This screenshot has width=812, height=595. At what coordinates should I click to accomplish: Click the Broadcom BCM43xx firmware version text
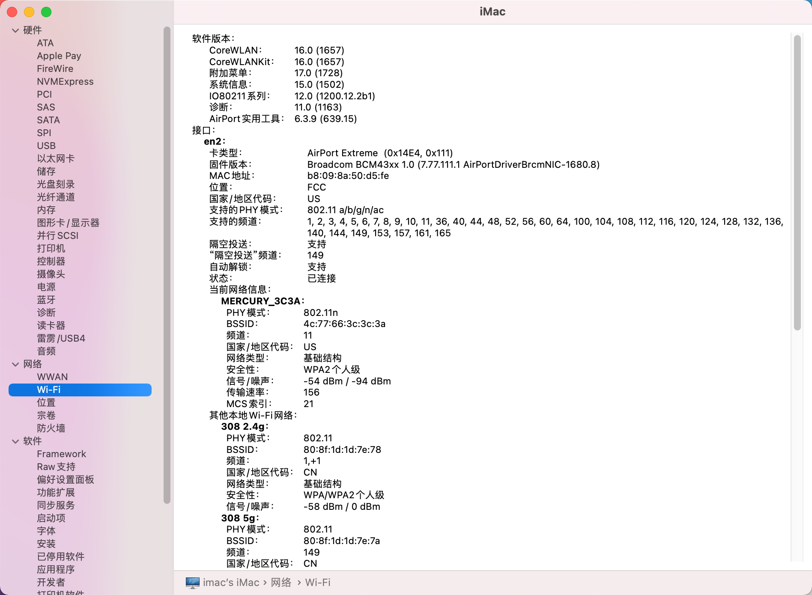(x=454, y=165)
